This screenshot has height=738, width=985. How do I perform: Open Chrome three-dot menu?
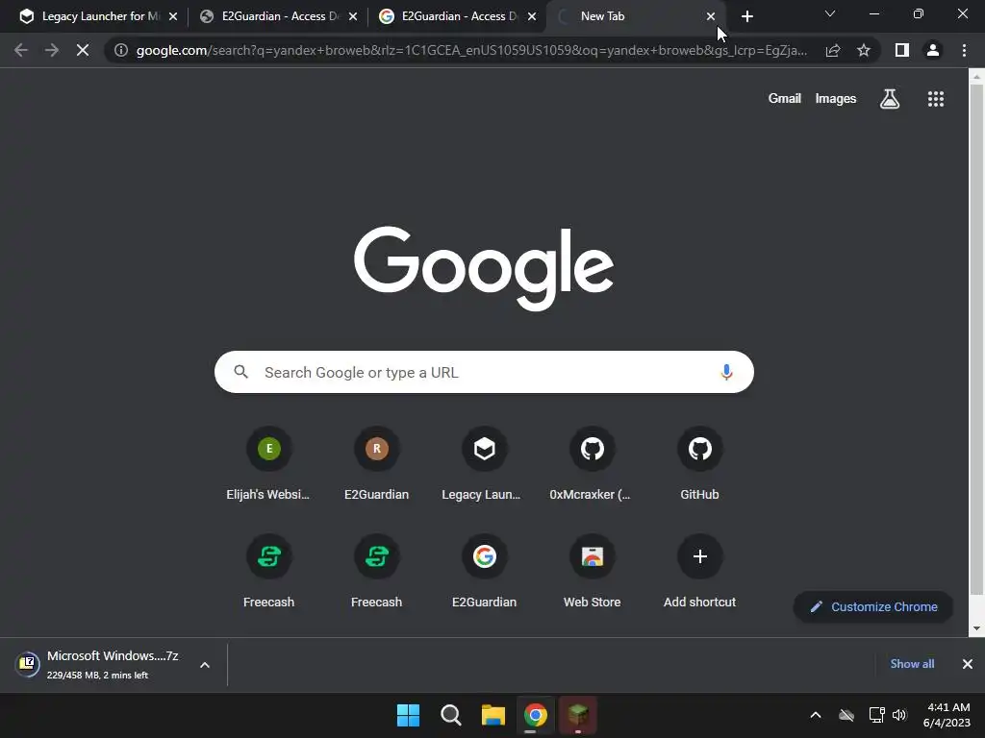pos(964,50)
